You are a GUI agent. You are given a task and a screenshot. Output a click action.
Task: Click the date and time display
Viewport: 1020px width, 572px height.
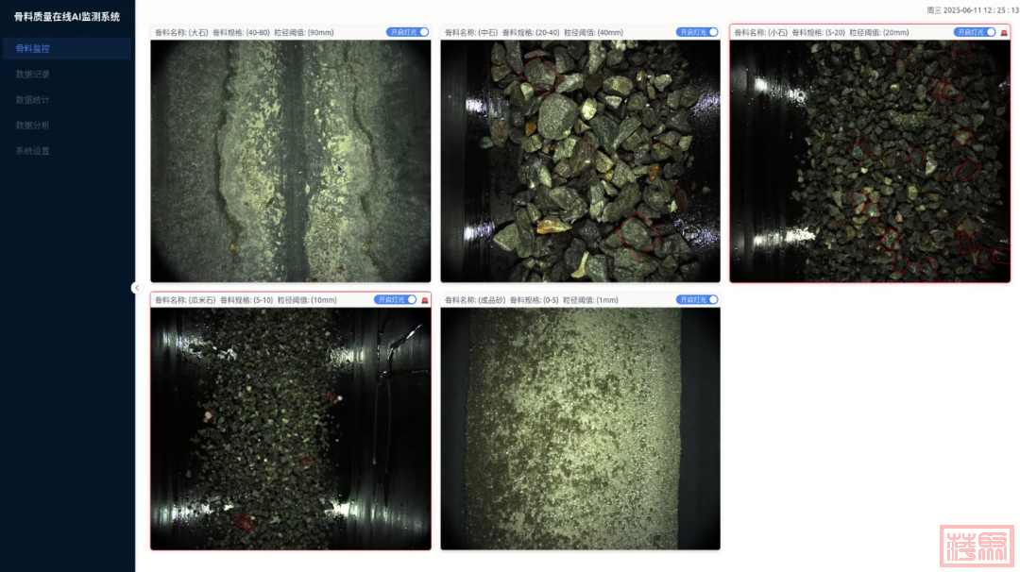(x=973, y=9)
